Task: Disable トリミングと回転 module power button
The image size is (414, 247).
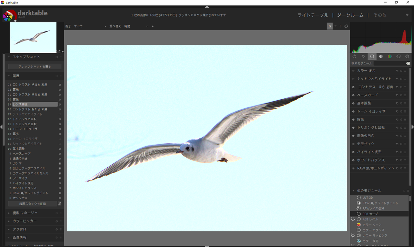Action: coord(353,128)
